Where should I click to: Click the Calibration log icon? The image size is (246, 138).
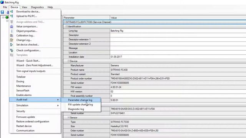pos(12,36)
